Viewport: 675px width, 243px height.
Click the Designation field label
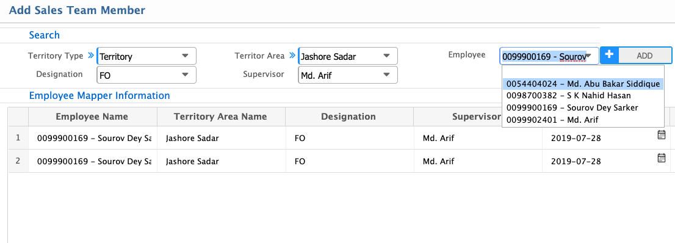(59, 74)
